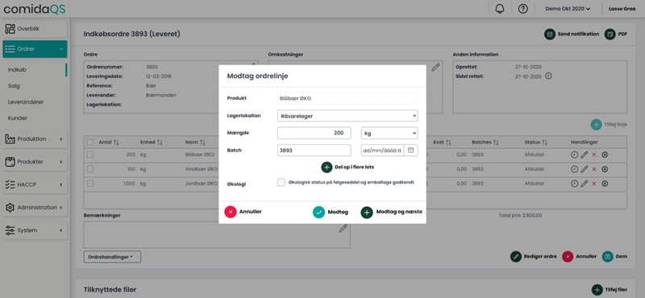Expand the Produkter sidebar section
The width and height of the screenshot is (645, 298).
point(35,162)
